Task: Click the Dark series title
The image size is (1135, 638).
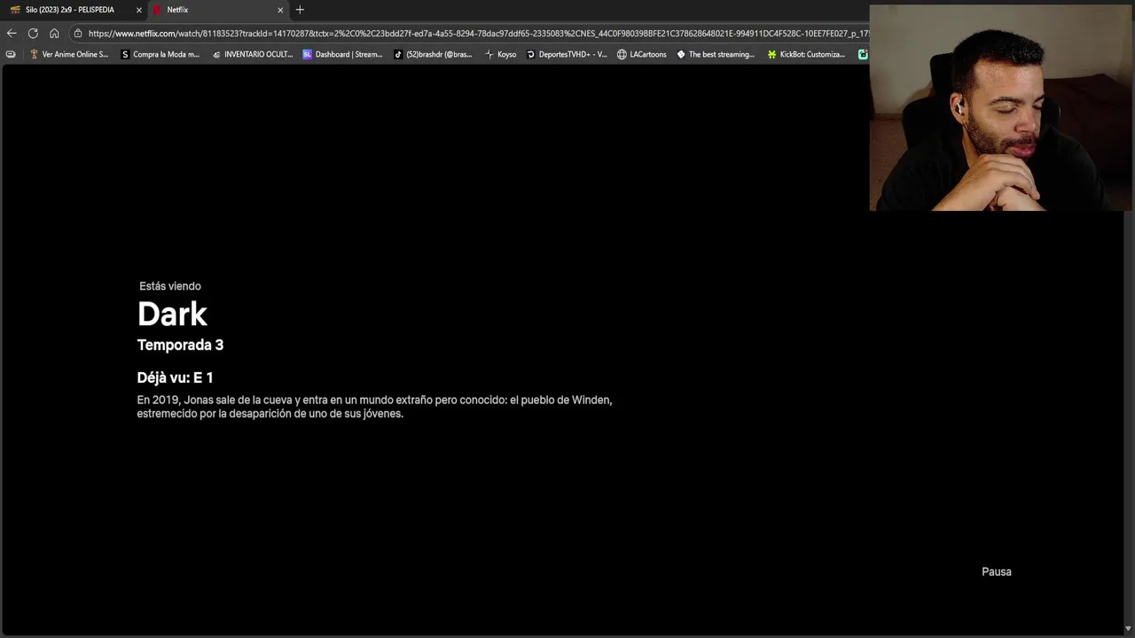Action: tap(172, 315)
